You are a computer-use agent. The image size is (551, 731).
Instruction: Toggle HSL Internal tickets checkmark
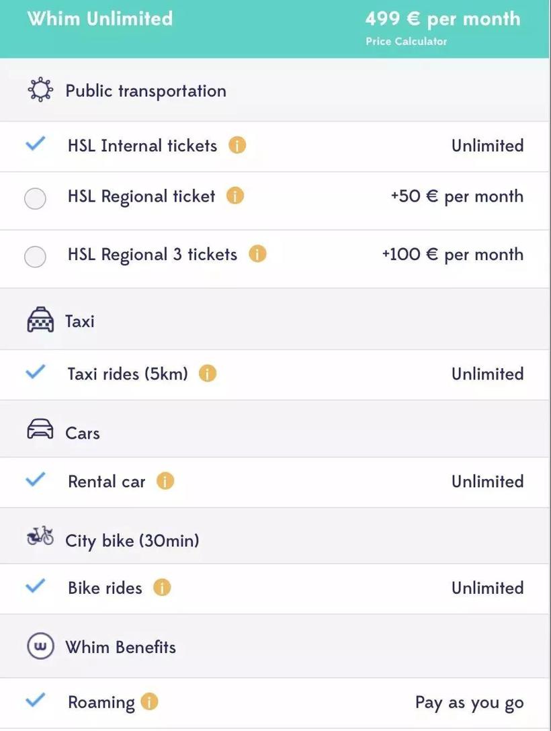36,144
